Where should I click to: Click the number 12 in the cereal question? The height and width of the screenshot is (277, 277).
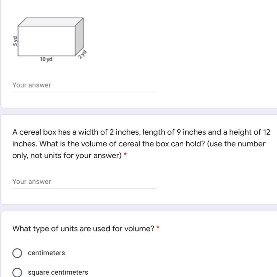tap(266, 132)
